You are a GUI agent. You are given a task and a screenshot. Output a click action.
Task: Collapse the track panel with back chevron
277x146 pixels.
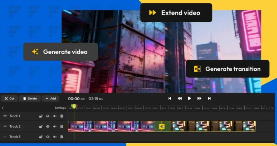(3, 108)
